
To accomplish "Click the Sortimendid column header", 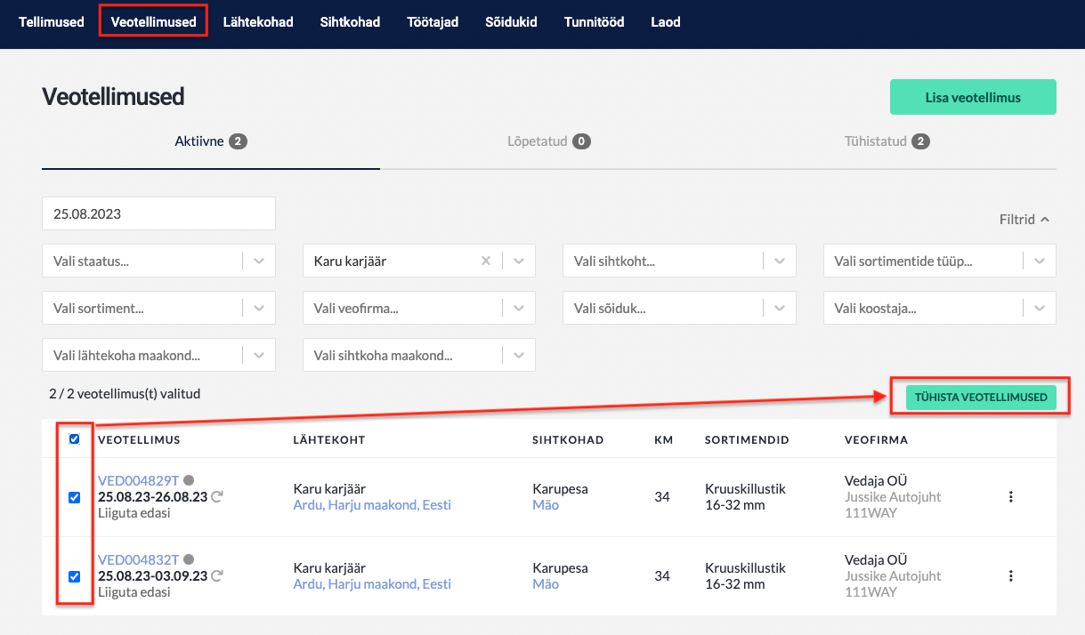I will 747,439.
